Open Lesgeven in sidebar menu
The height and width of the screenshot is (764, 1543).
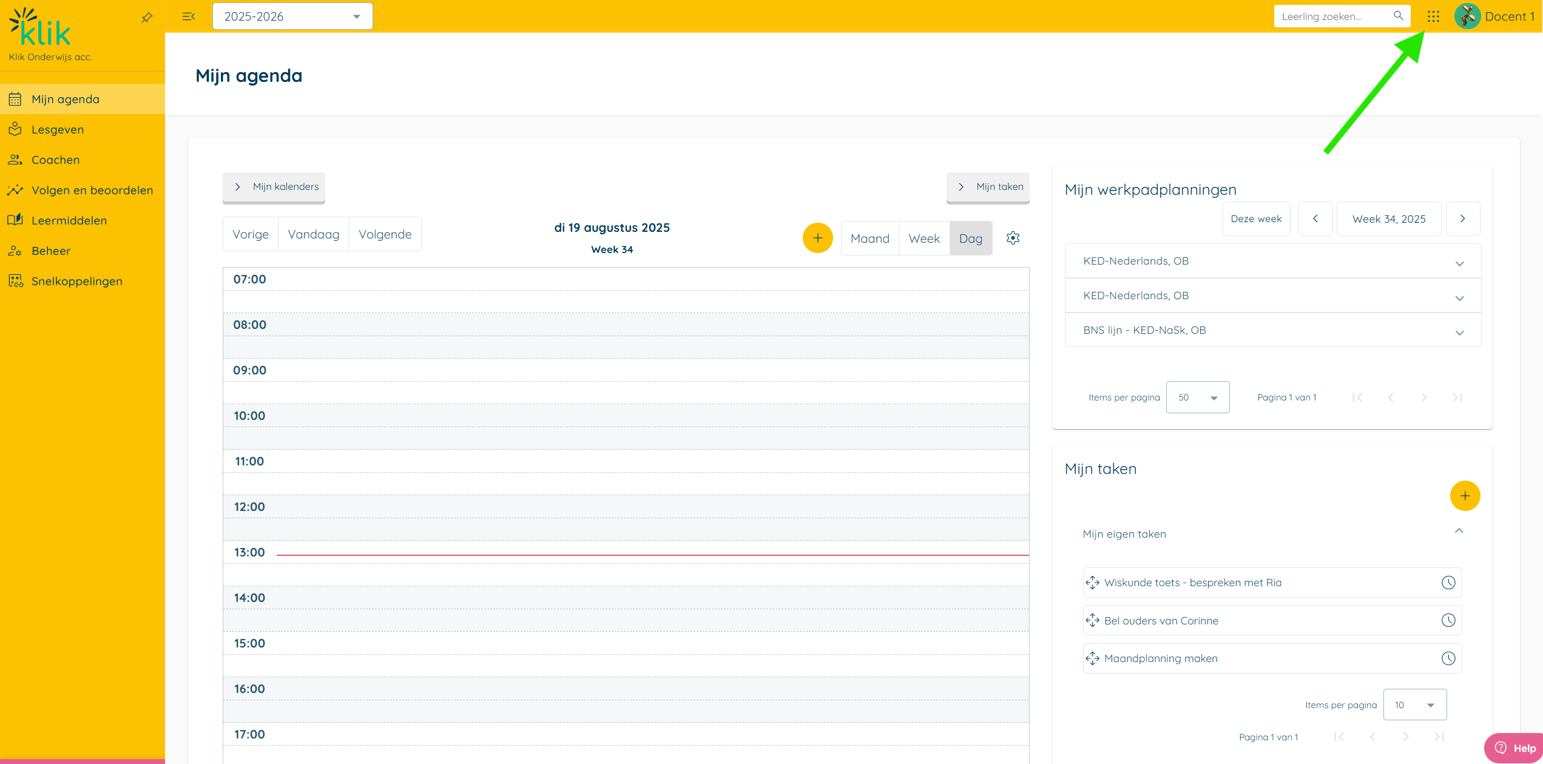point(58,129)
